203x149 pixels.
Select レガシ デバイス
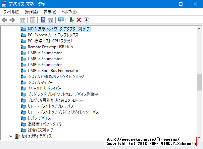(x=39, y=118)
